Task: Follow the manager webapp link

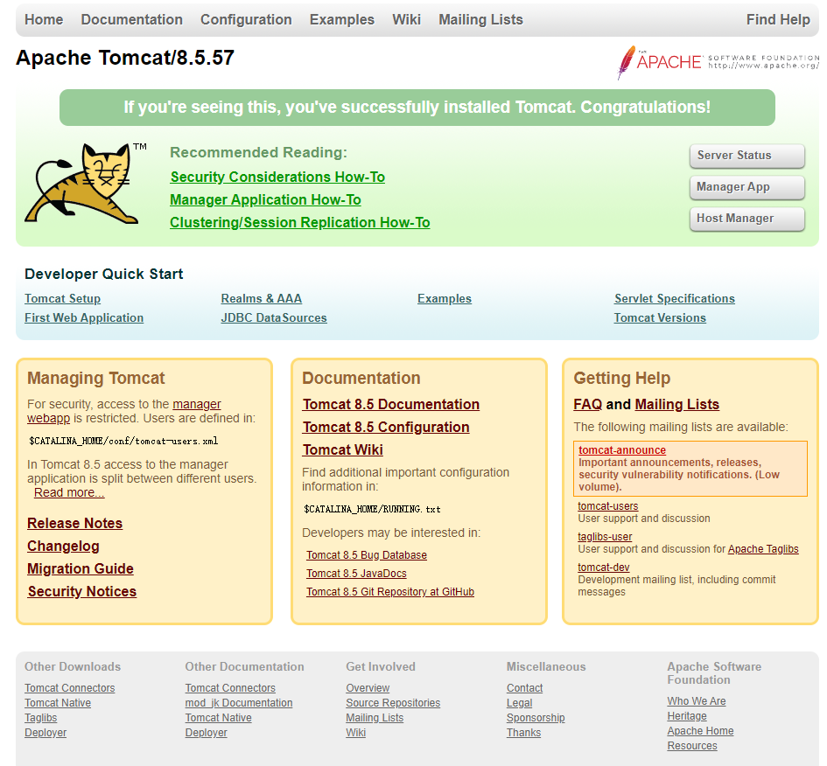Action: pos(196,404)
